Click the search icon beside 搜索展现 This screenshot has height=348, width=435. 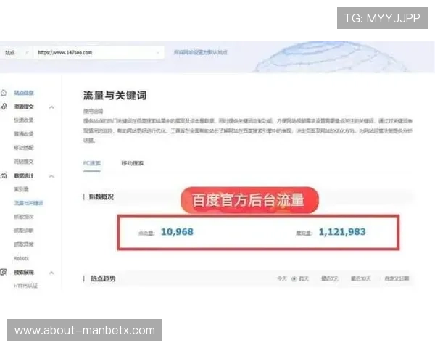click(x=4, y=273)
